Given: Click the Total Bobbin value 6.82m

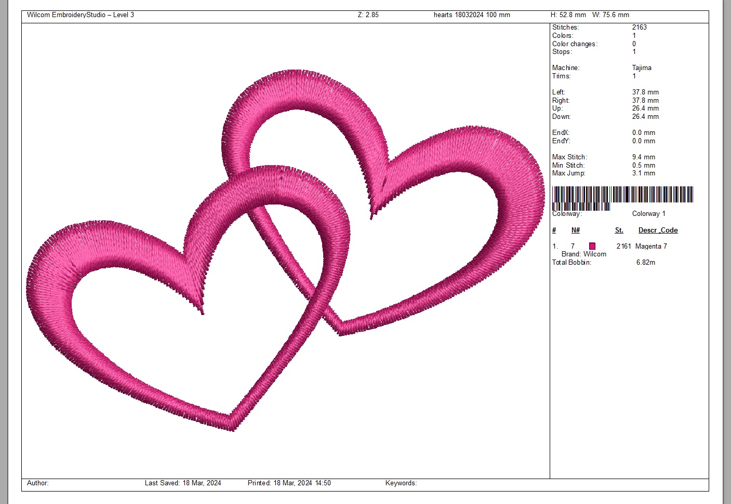Looking at the screenshot, I should (645, 262).
